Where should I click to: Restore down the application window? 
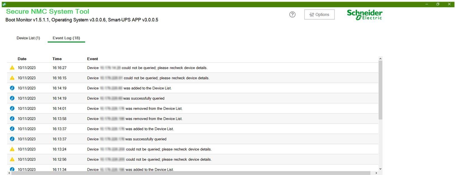(x=438, y=4)
